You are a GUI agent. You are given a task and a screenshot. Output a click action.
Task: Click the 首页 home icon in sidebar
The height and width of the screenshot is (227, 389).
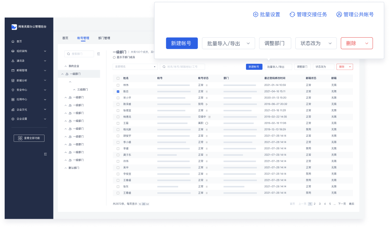coord(13,42)
